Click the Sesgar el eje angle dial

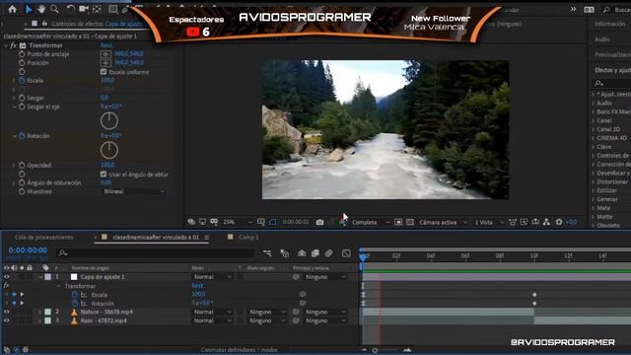pyautogui.click(x=109, y=120)
